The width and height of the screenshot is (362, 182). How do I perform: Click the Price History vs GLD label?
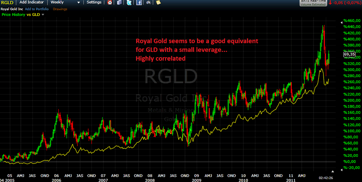click(21, 14)
